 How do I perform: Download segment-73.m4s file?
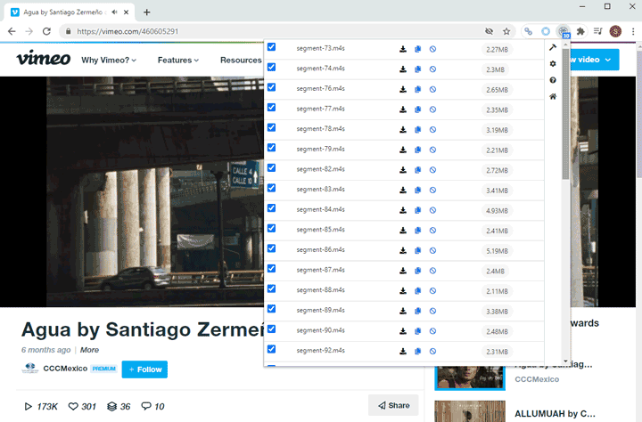click(x=403, y=49)
